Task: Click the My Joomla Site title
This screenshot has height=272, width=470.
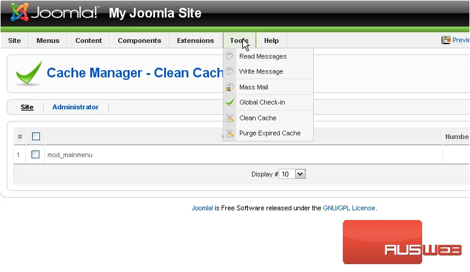Action: 155,13
